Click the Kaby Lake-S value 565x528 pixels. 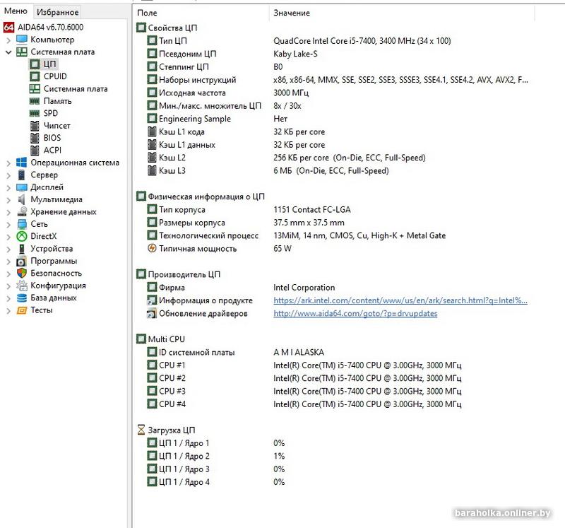[x=295, y=54]
